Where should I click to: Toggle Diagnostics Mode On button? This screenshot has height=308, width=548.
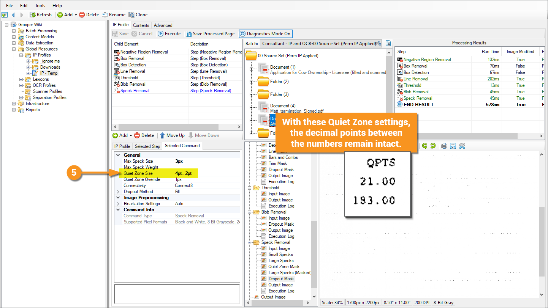click(x=266, y=34)
